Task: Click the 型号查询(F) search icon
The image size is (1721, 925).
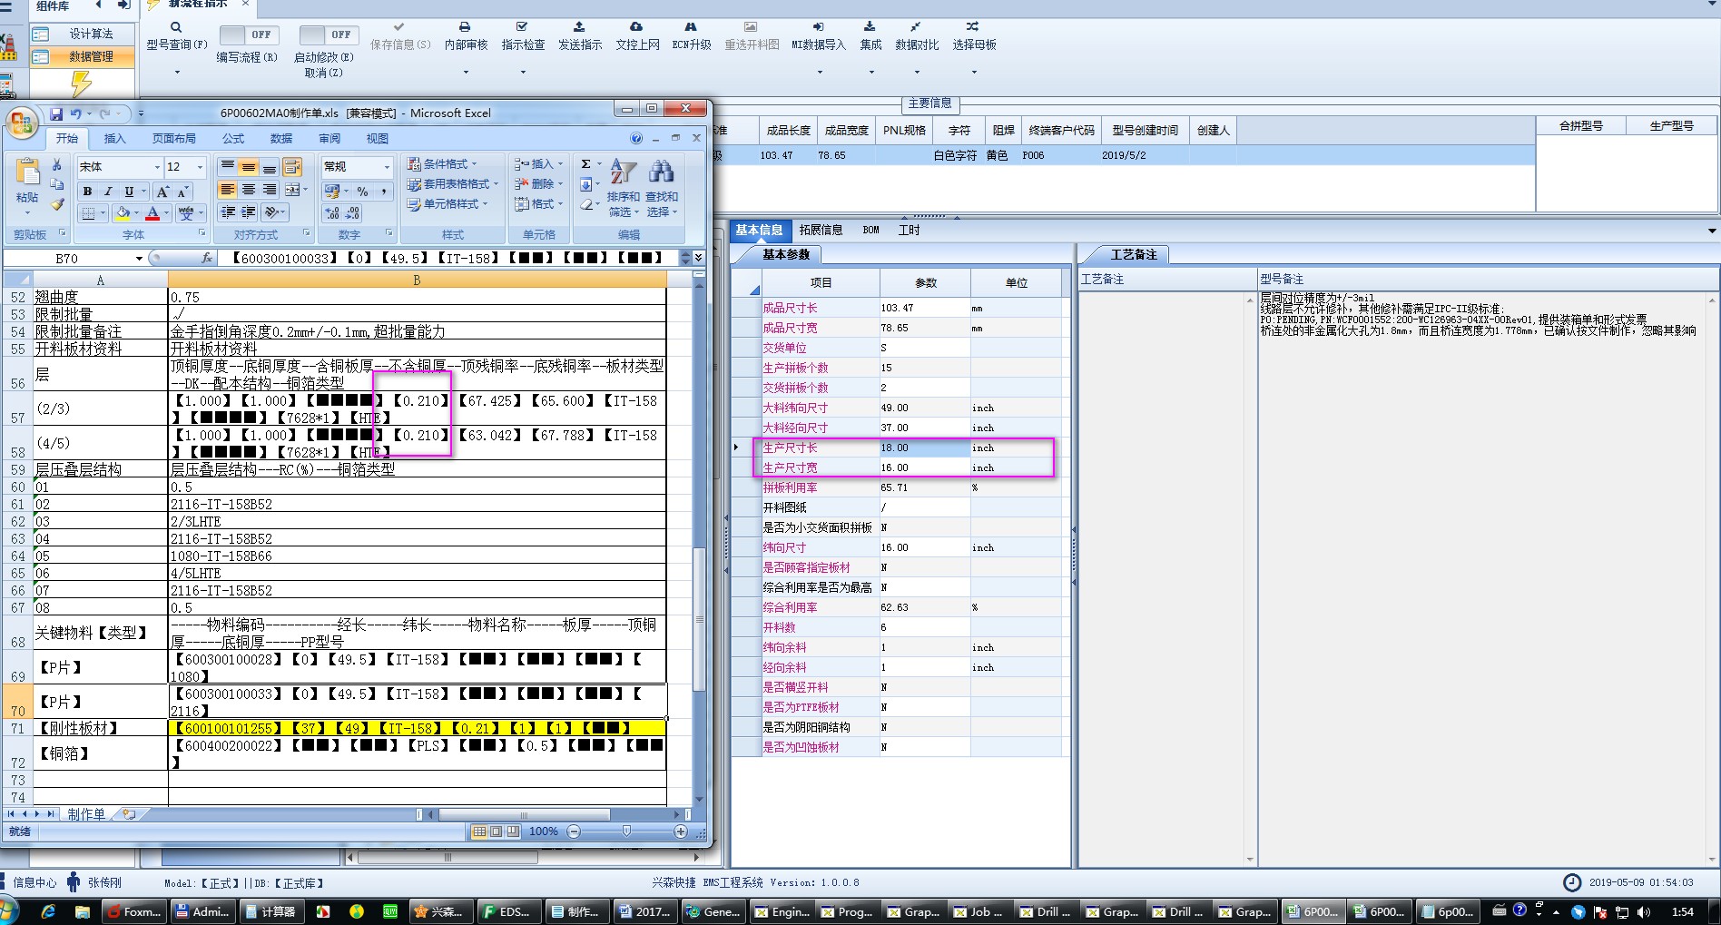Action: 176,27
